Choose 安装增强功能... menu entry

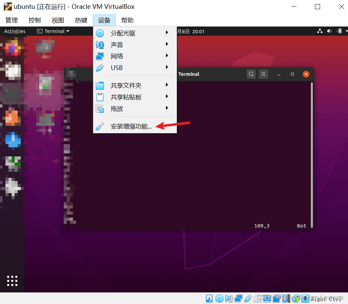[x=135, y=126]
